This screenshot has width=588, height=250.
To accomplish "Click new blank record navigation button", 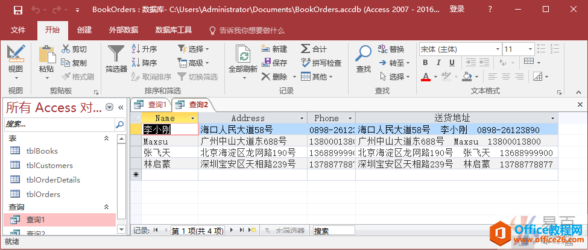I will tap(253, 230).
